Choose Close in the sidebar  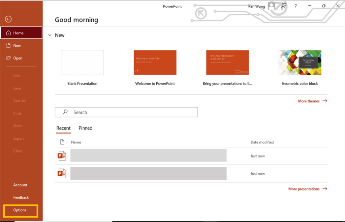[18, 151]
